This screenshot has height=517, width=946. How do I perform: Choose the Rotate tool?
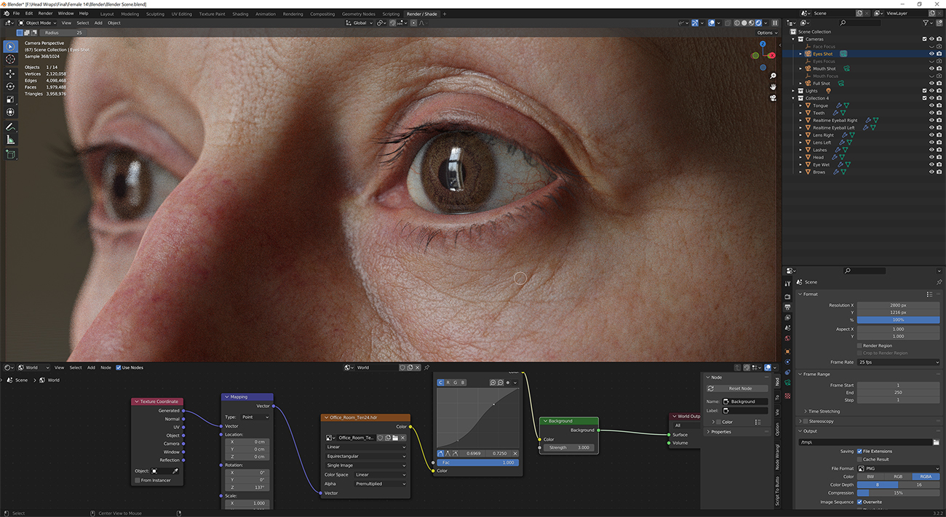[10, 87]
